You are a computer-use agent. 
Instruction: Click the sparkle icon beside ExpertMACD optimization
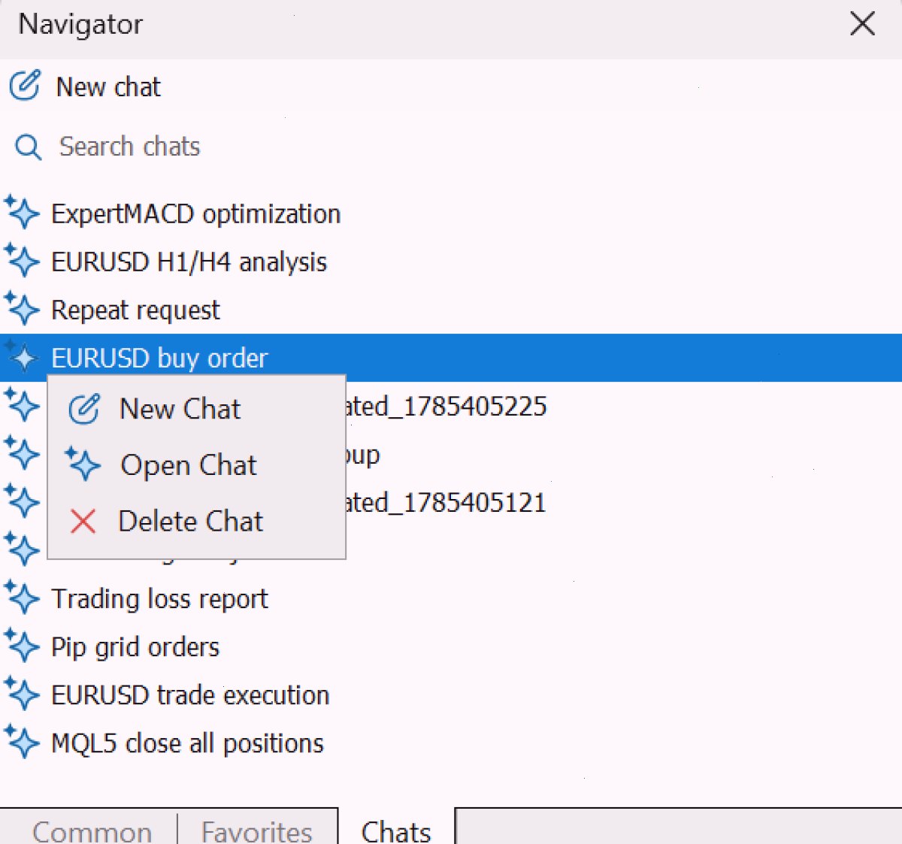click(22, 213)
